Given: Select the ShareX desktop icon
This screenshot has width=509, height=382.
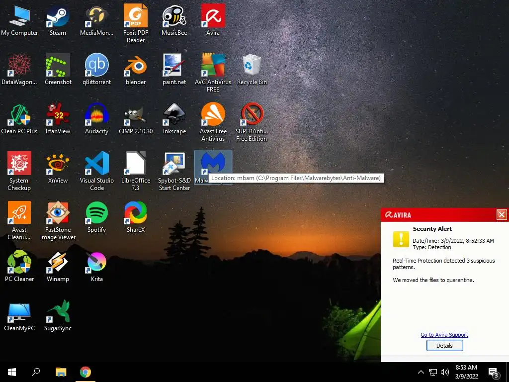Looking at the screenshot, I should pos(136,217).
